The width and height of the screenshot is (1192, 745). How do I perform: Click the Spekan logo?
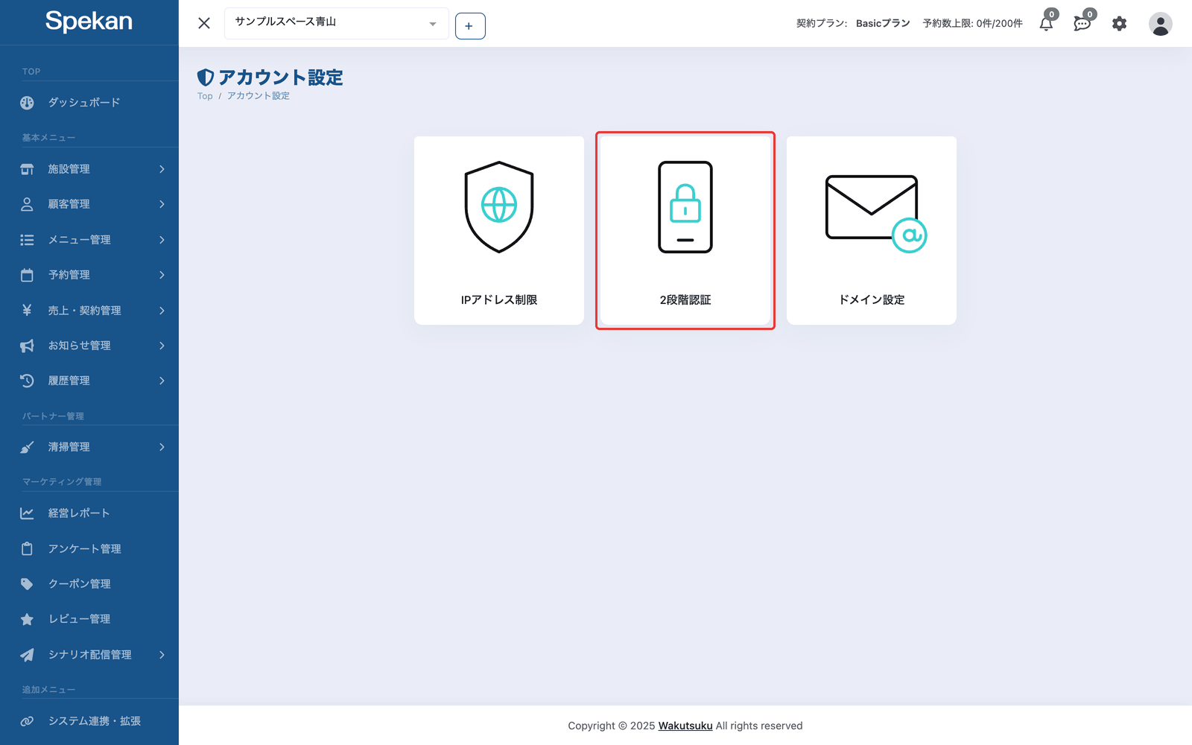click(x=89, y=21)
